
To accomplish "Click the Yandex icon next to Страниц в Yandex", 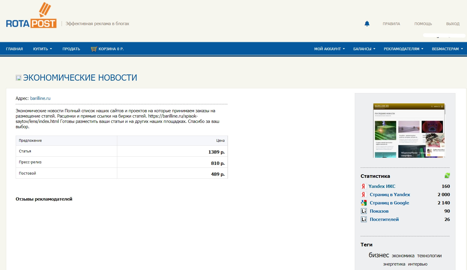I will (363, 195).
